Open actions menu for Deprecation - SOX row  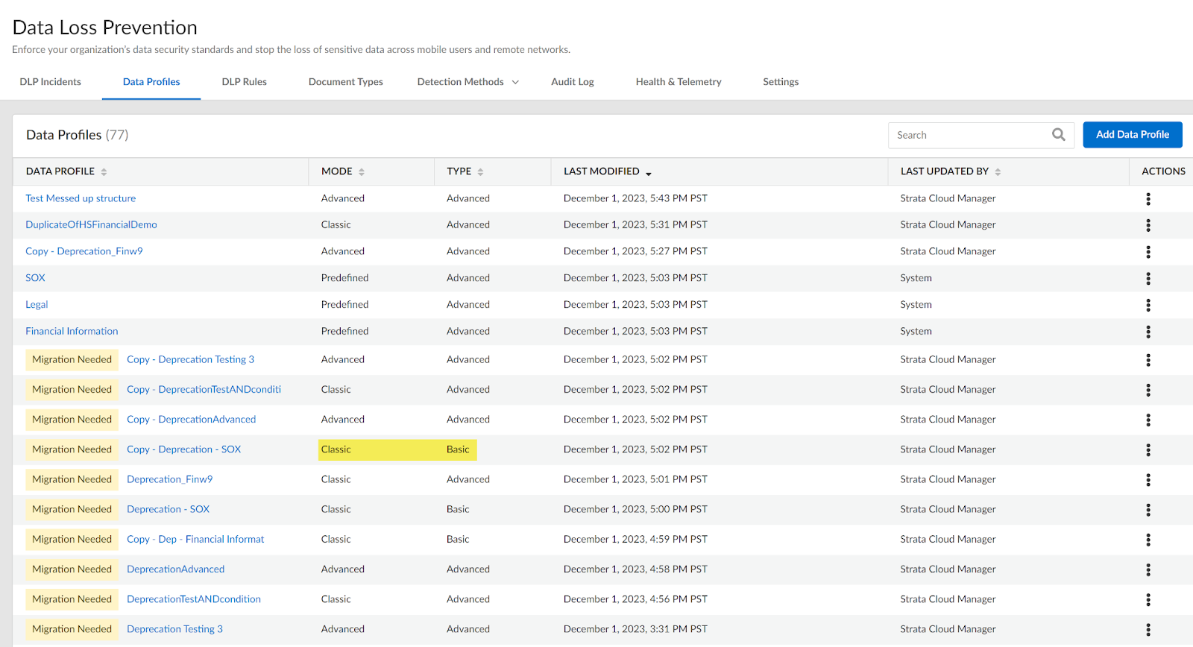click(1148, 510)
